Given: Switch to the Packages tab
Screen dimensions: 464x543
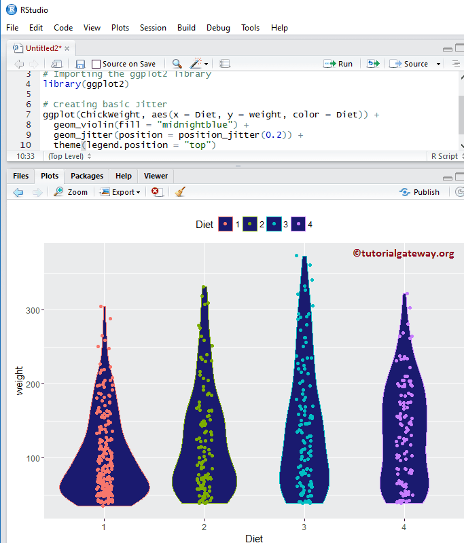Looking at the screenshot, I should pos(87,176).
